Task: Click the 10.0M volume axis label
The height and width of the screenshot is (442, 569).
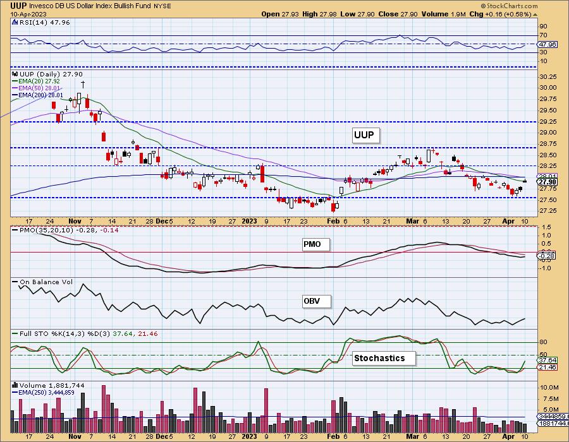Action: [549, 388]
